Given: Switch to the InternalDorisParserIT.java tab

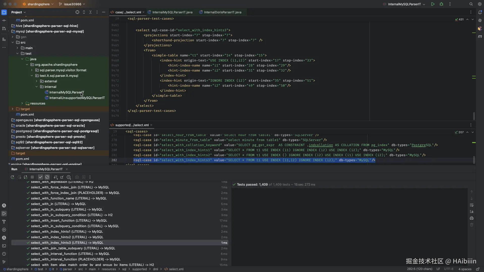Looking at the screenshot, I should 222,12.
